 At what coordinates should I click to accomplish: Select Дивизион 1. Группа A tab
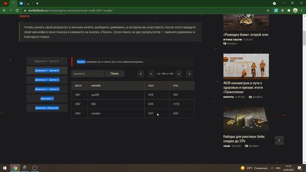(47, 61)
